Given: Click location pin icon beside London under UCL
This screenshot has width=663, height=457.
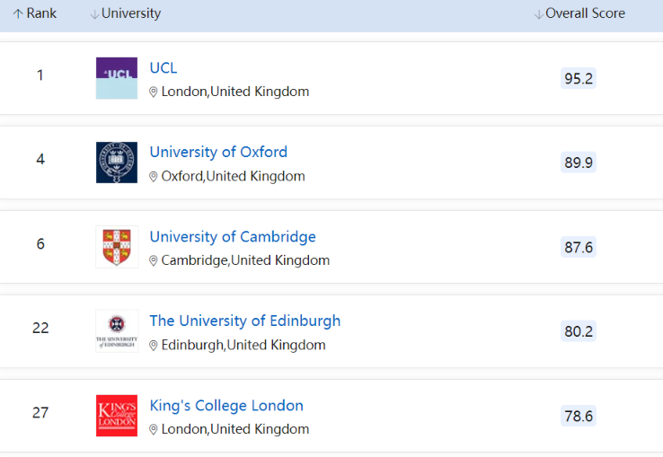Looking at the screenshot, I should [154, 92].
